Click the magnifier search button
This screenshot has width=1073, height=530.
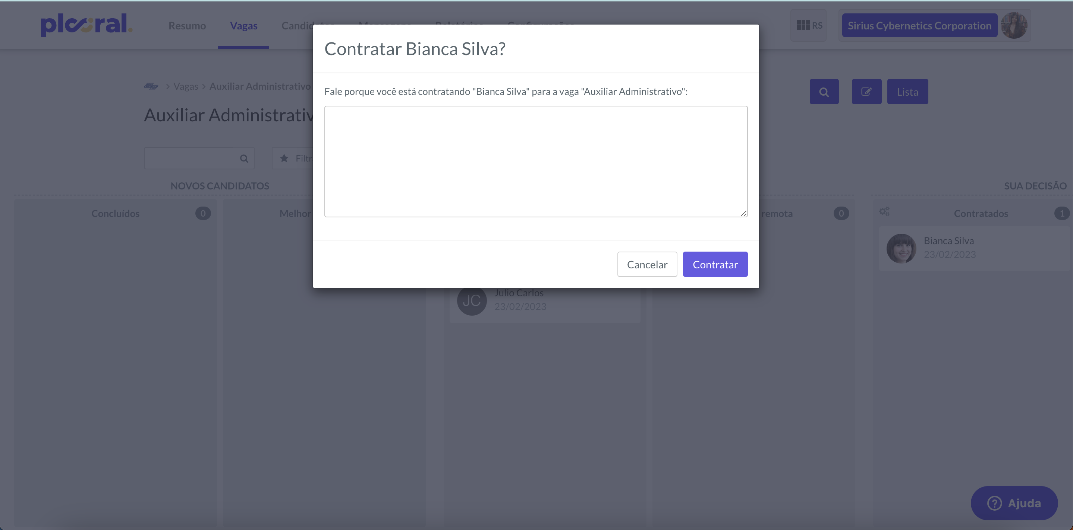click(824, 92)
